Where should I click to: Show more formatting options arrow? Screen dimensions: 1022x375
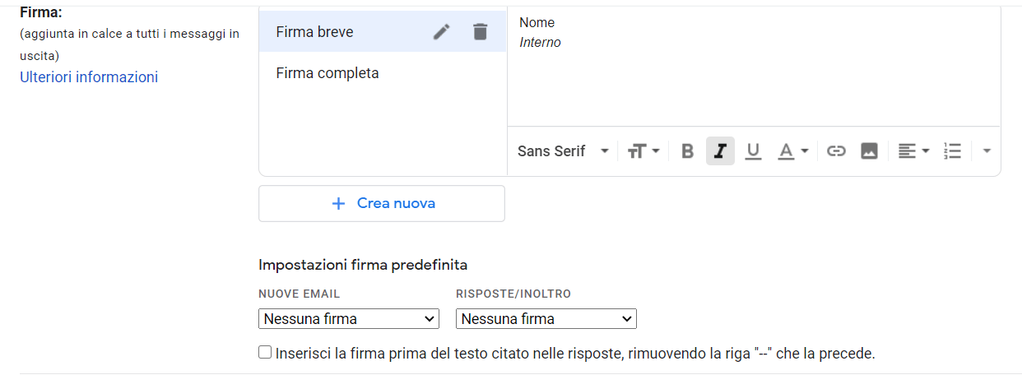click(x=987, y=151)
